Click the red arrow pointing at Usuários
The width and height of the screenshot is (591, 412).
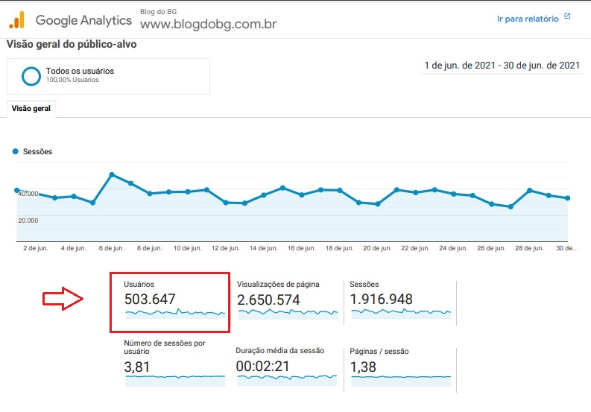(63, 299)
